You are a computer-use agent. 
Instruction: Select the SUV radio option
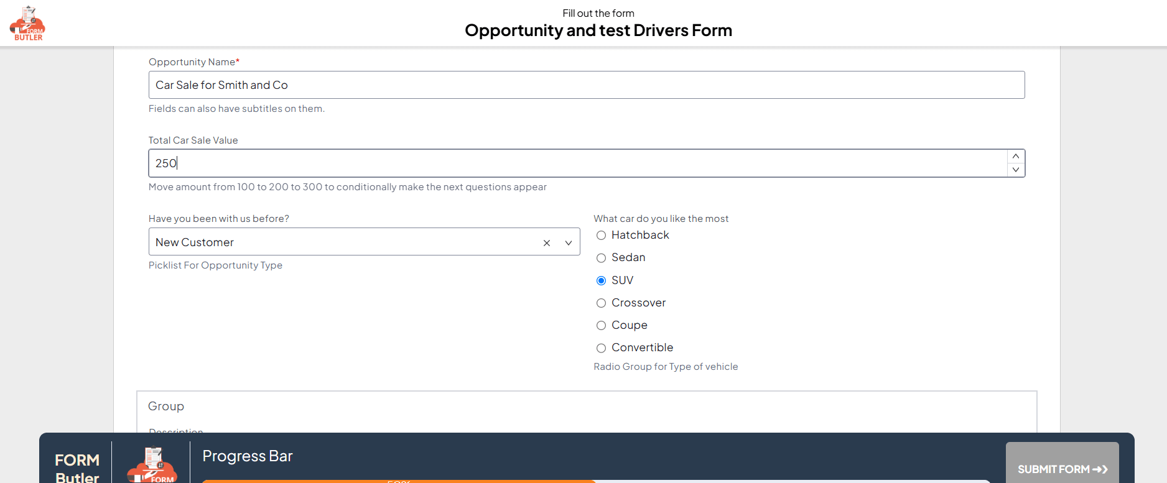coord(601,281)
